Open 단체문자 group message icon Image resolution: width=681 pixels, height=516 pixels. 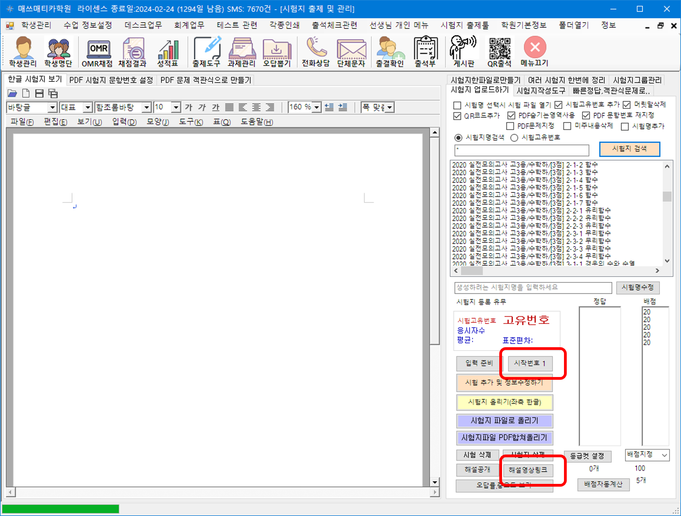click(x=351, y=52)
